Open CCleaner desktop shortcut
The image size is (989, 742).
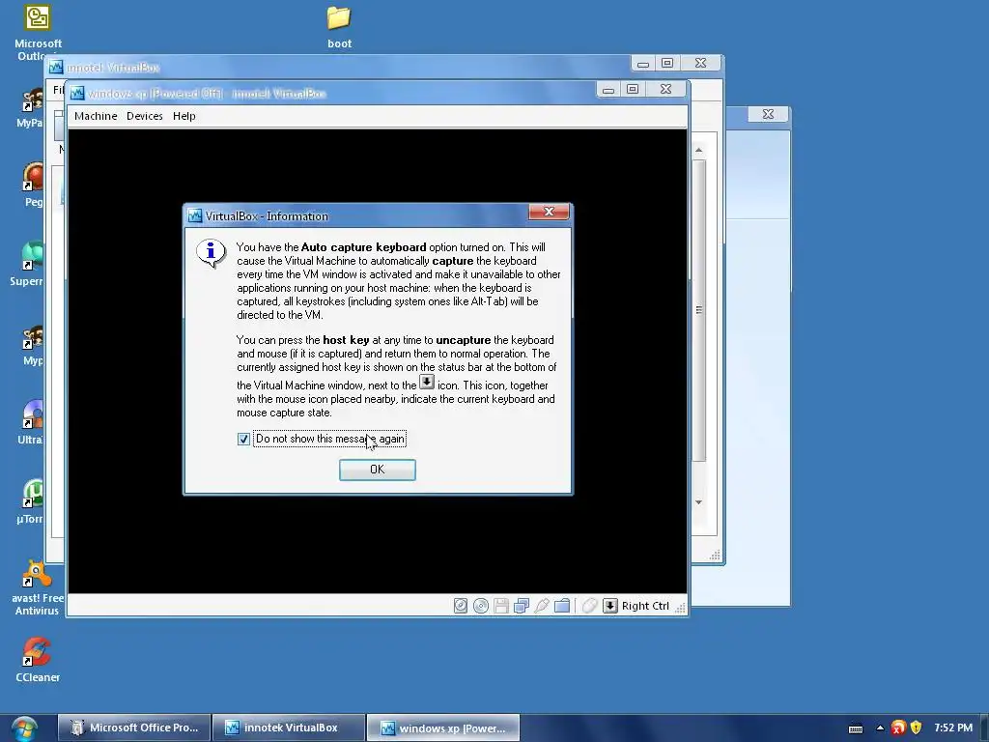pyautogui.click(x=38, y=660)
